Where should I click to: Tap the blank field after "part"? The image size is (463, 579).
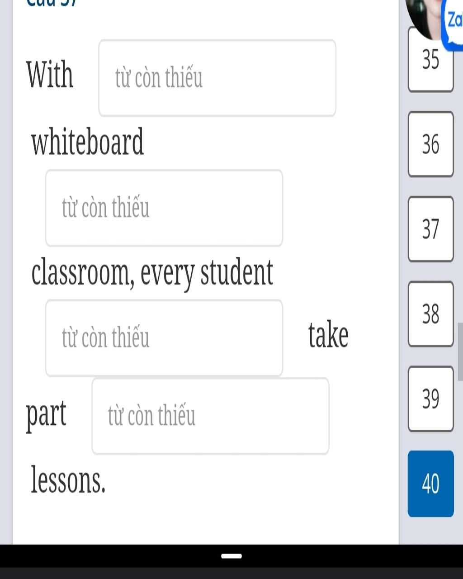(210, 416)
